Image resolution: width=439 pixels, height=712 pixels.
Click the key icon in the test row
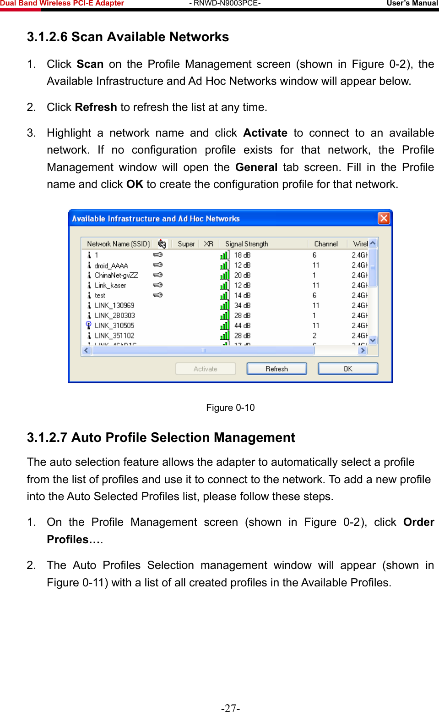tap(157, 295)
